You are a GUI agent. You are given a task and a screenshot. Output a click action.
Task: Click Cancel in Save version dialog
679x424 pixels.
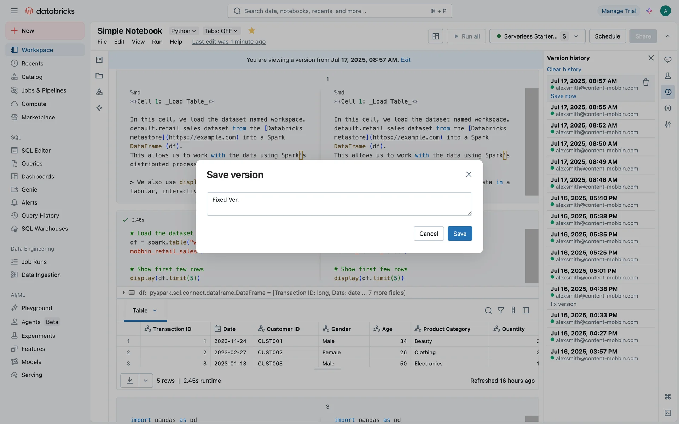coord(429,234)
